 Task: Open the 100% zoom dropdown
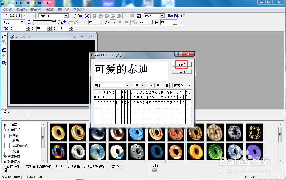162,16
